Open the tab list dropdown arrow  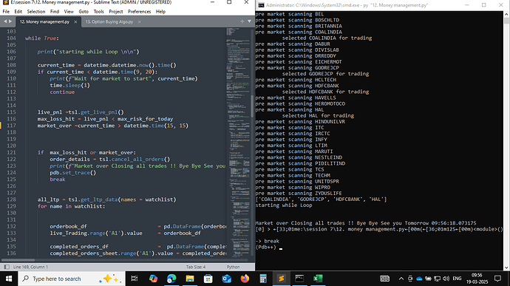point(250,21)
